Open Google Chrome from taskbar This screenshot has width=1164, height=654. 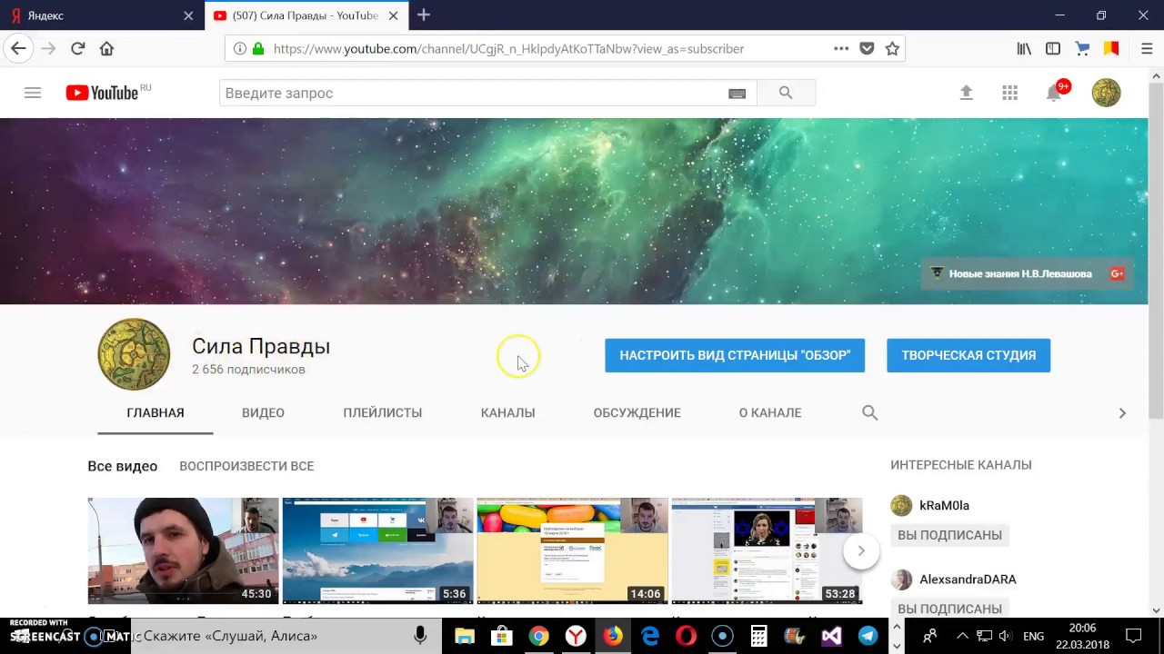tap(538, 636)
